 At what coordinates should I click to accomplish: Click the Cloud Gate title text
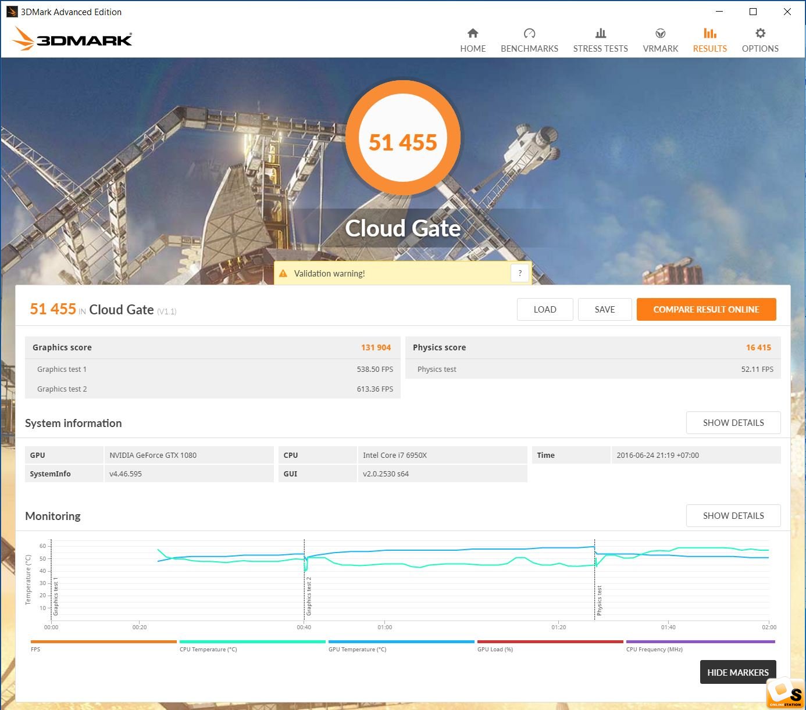tap(403, 228)
